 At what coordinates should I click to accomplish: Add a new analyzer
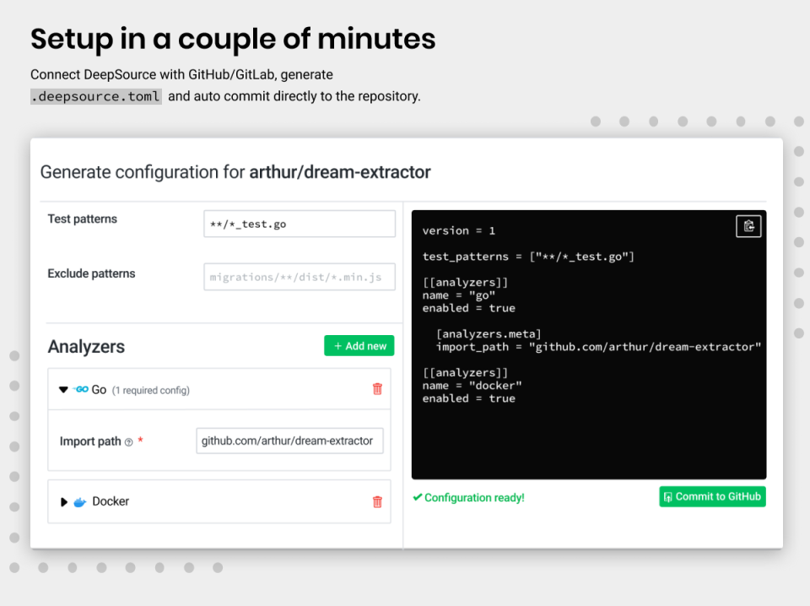pos(359,345)
